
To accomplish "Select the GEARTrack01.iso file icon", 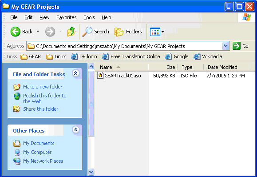I will pos(100,75).
